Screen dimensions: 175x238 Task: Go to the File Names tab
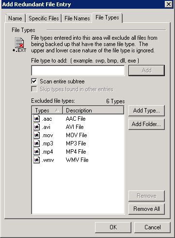click(x=77, y=18)
